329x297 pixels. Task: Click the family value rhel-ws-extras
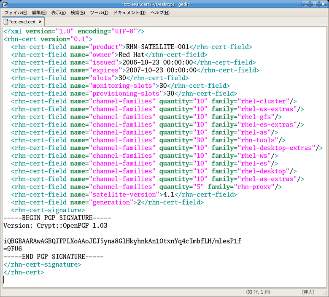(x=267, y=109)
